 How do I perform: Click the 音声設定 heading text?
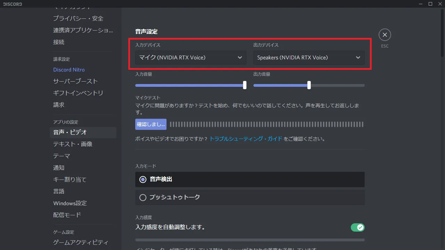pos(146,32)
